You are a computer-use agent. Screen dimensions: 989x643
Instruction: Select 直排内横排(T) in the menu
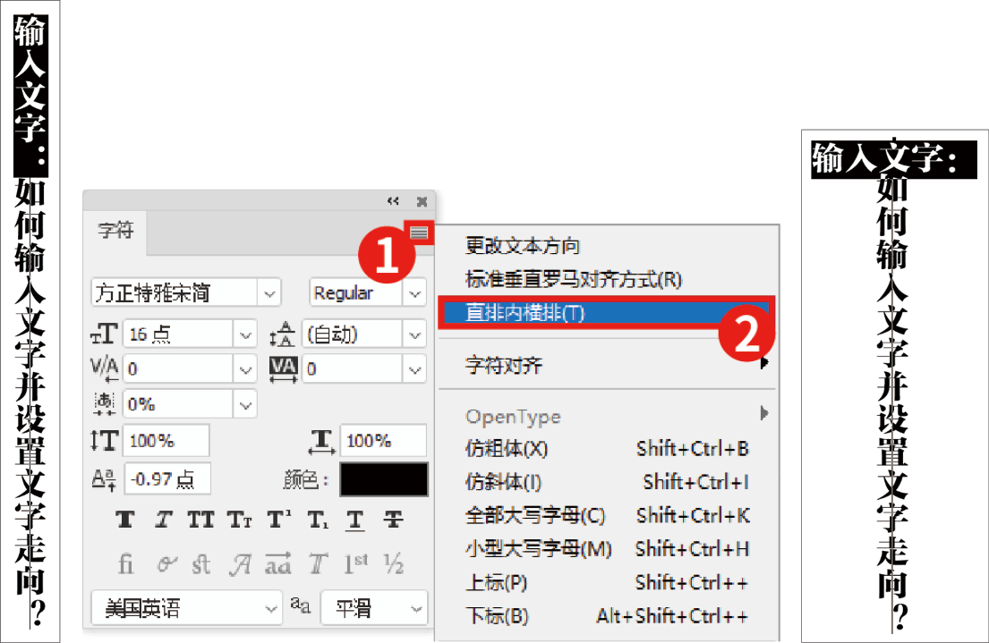pos(524,313)
